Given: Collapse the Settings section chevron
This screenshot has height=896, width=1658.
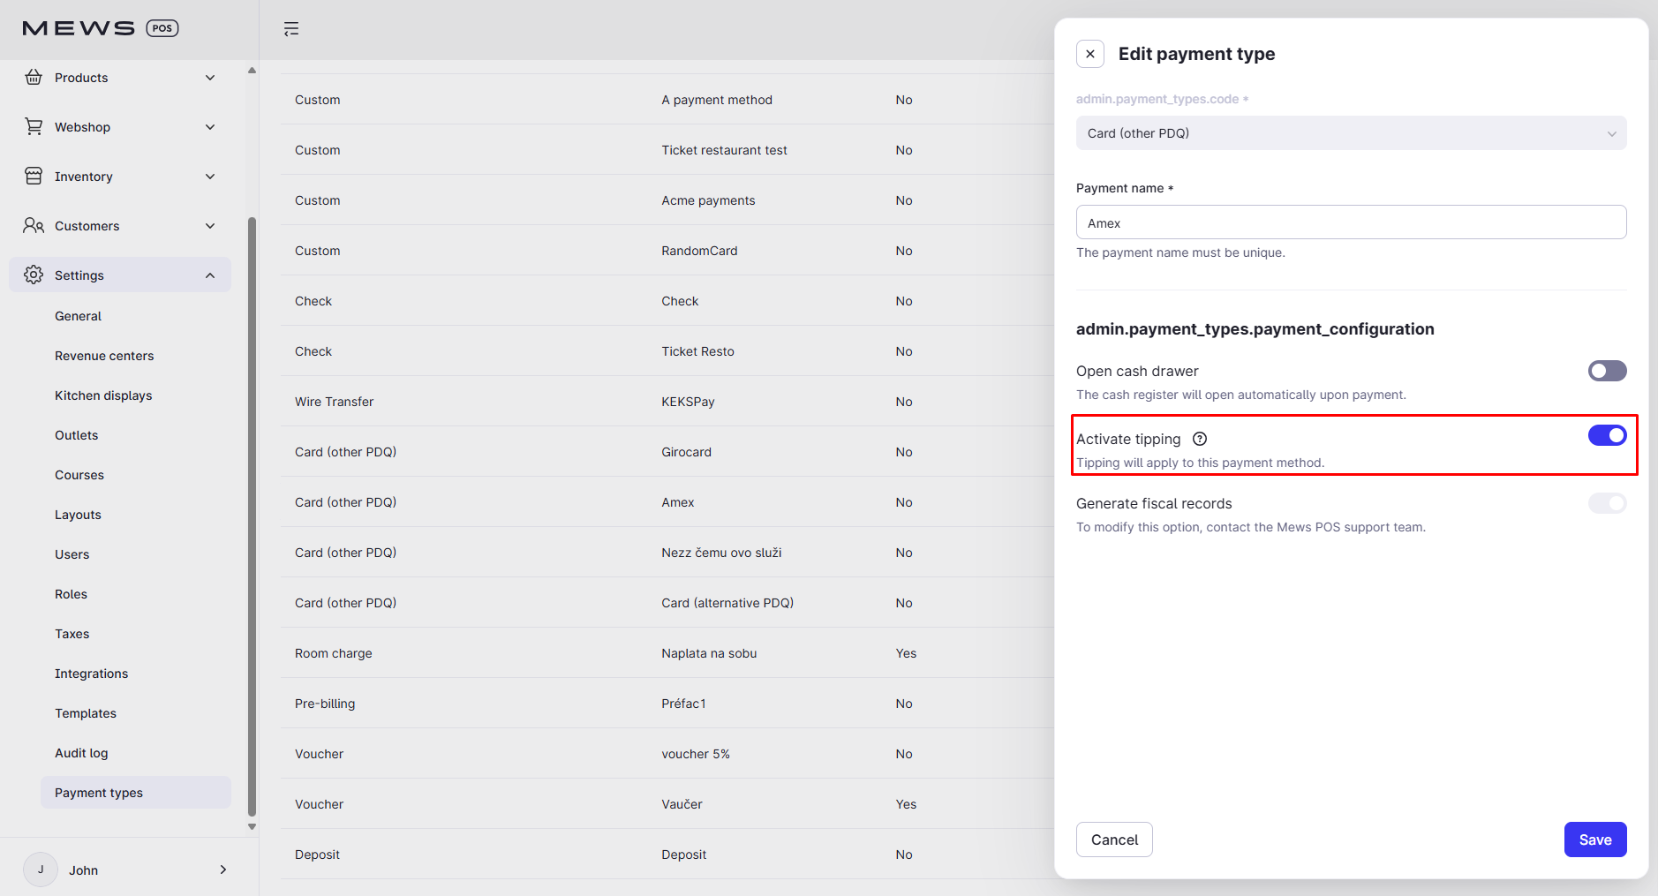Looking at the screenshot, I should pos(210,275).
